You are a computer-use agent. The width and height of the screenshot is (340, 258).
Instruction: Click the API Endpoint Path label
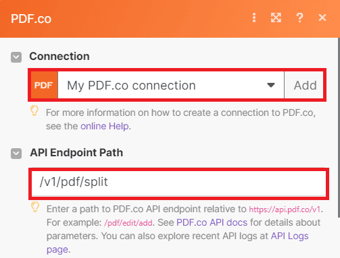click(x=76, y=153)
